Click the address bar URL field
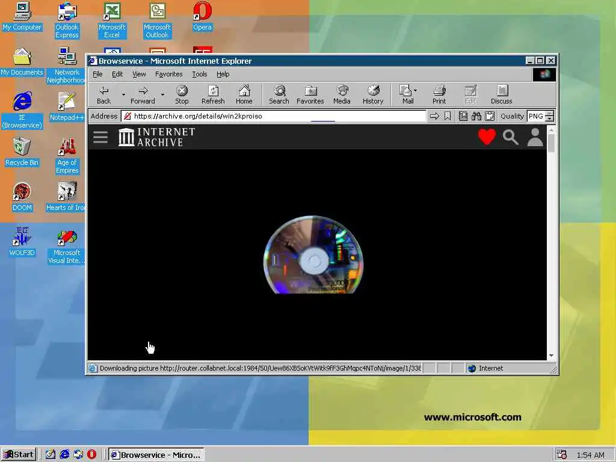The height and width of the screenshot is (462, 616). point(274,116)
